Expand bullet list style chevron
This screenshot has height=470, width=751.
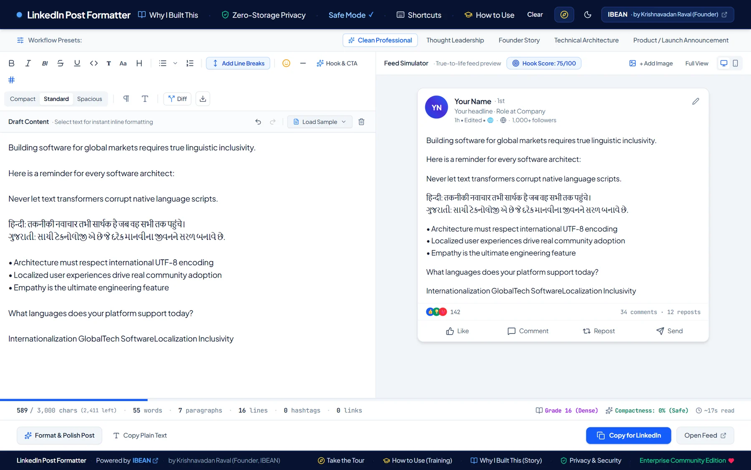[175, 63]
